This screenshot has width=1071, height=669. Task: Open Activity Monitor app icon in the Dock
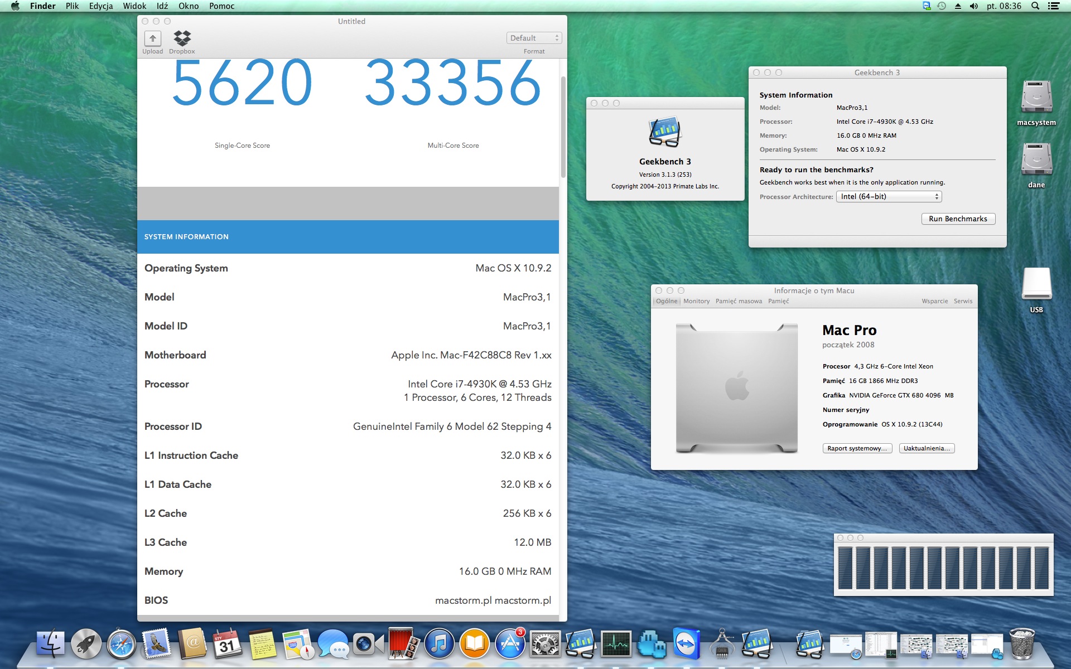tap(616, 643)
